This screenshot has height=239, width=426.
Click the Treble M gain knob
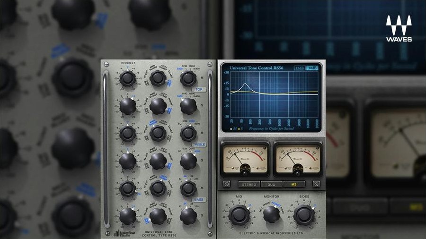coord(128,134)
